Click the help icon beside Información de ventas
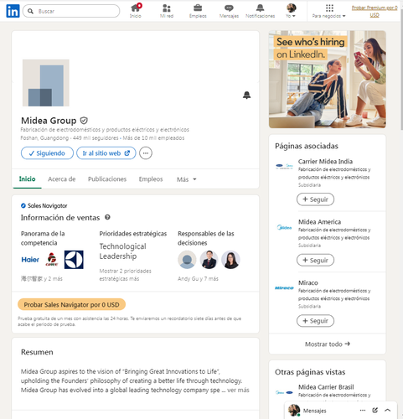This screenshot has height=419, width=403. pos(107,217)
